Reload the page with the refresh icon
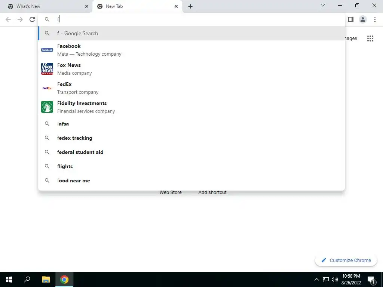The height and width of the screenshot is (287, 383). pyautogui.click(x=32, y=19)
